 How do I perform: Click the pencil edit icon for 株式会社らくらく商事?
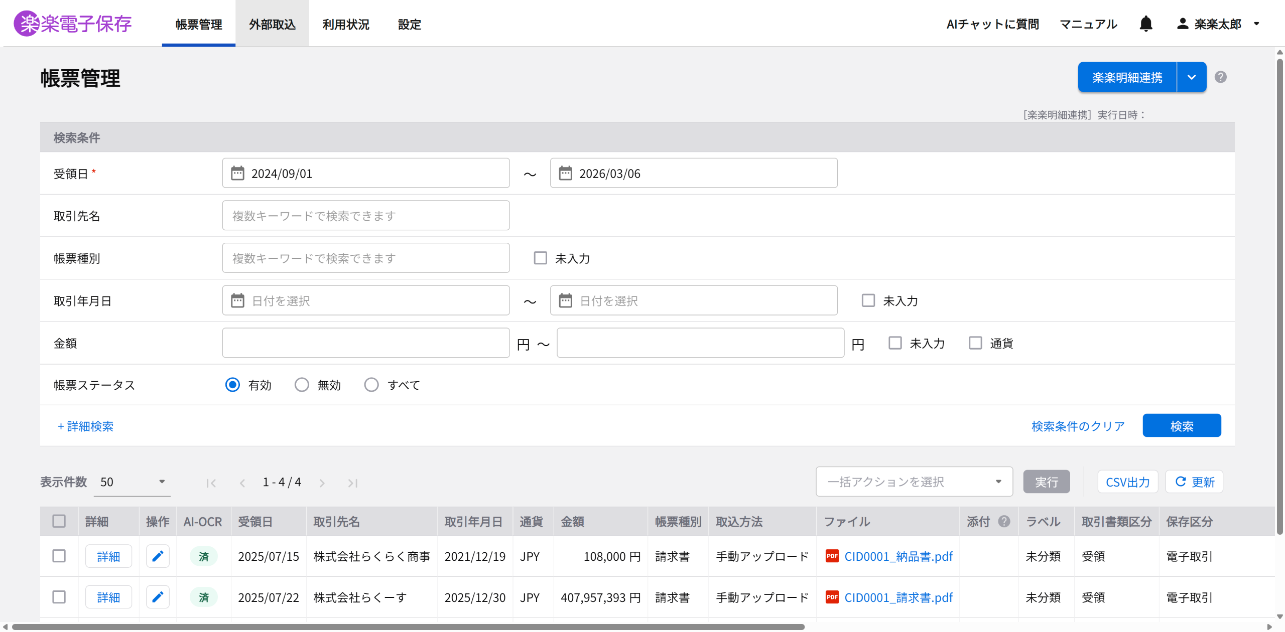tap(158, 556)
